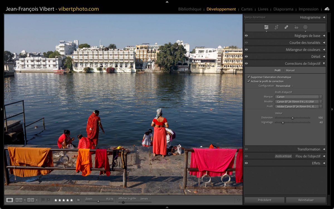Viewport: 334px width, 209px height.
Task: Uncheck Activer le profil de correction
Action: pos(248,81)
